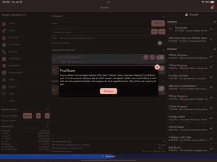Viewport: 217px width, 162px height.
Task: Click the Compendium book icon
Action: pyautogui.click(x=4, y=73)
